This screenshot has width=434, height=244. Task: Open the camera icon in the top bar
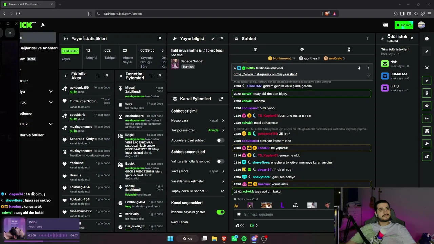coord(386,25)
